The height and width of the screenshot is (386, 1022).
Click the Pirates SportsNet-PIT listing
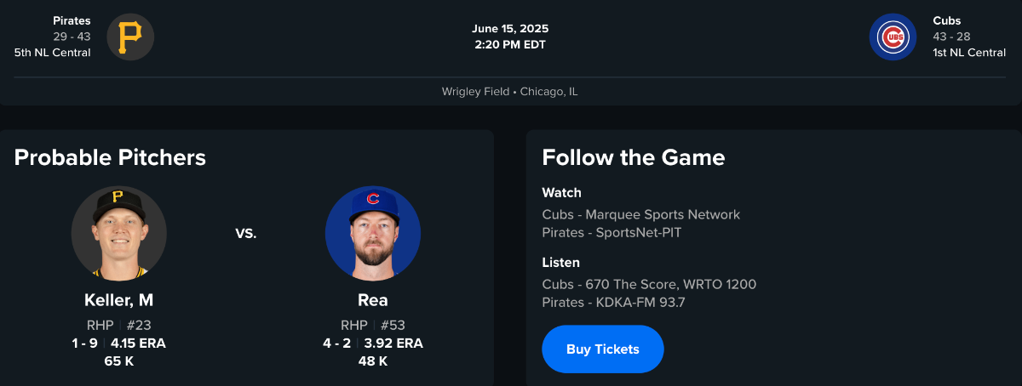point(611,232)
